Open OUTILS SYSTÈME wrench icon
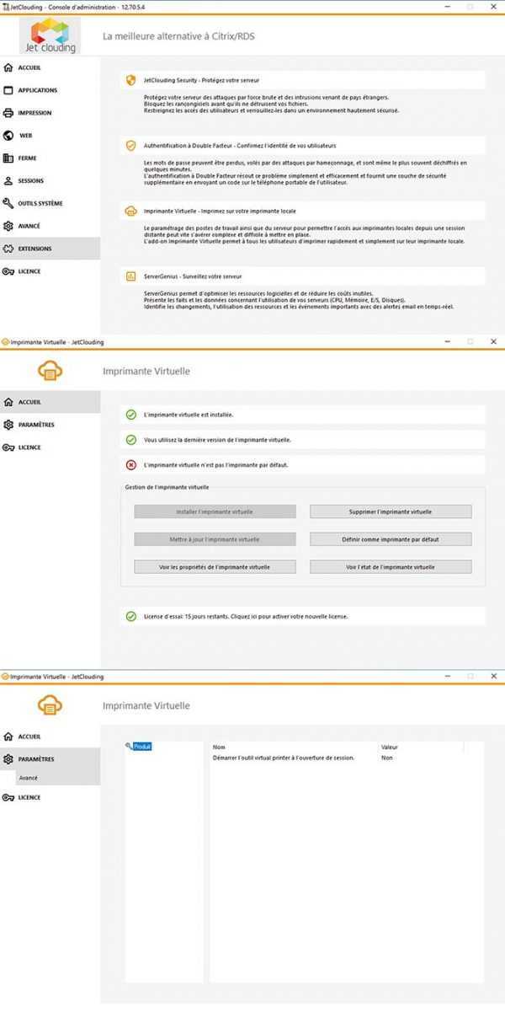 click(x=8, y=203)
